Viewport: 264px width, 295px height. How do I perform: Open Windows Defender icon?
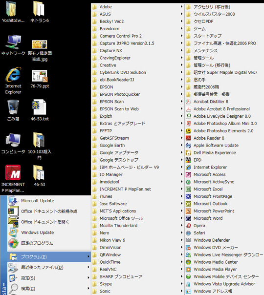point(188,240)
